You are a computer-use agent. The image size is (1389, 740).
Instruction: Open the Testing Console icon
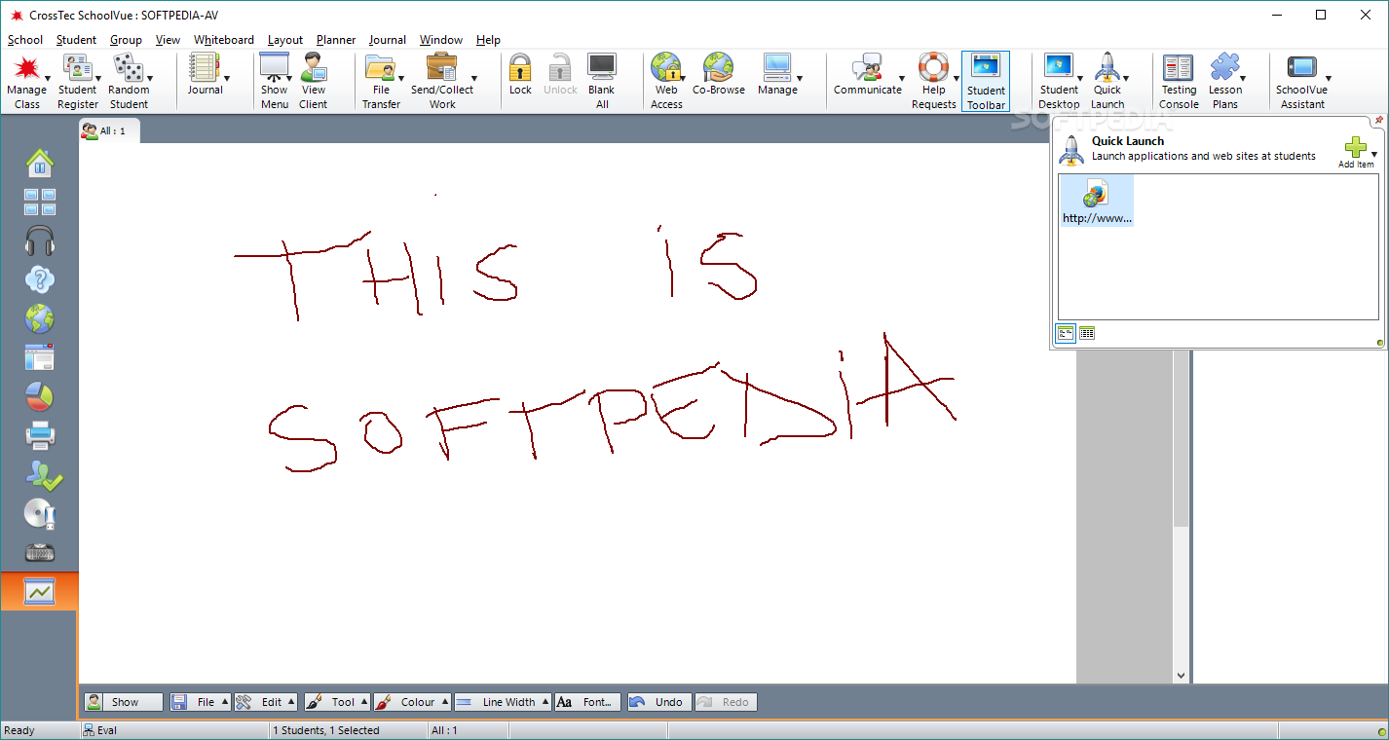[1179, 67]
